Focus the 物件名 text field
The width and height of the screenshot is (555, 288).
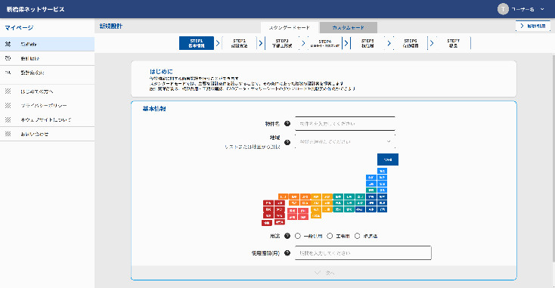(x=345, y=123)
